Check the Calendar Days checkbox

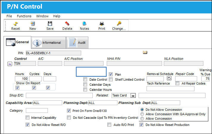coord(85,85)
